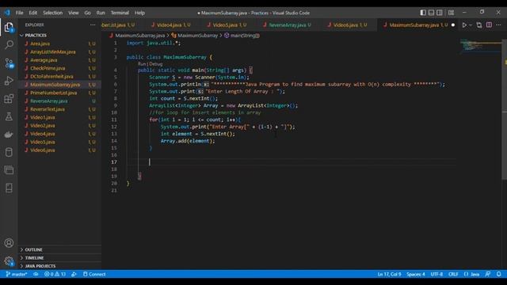Open the run button dropdown arrow
507x285 pixels.
point(471,25)
